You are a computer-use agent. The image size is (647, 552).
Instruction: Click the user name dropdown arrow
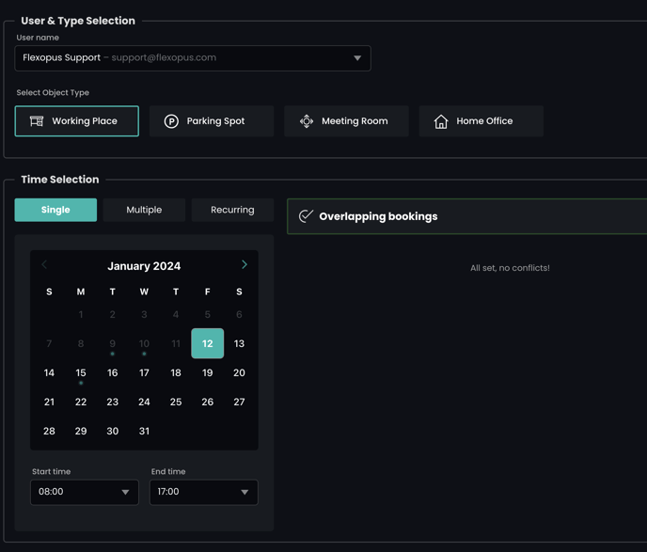pos(357,58)
